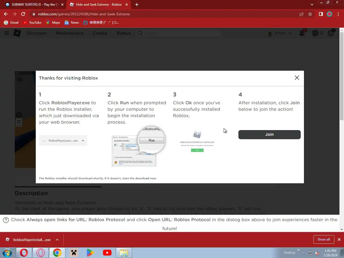Open the share page icon

[x=302, y=14]
